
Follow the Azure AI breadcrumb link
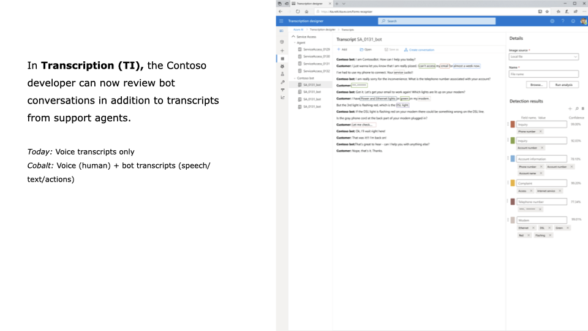pos(298,29)
